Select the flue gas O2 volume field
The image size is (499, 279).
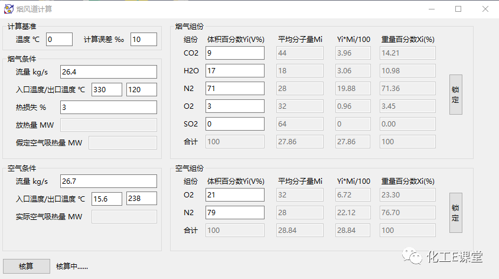click(234, 106)
